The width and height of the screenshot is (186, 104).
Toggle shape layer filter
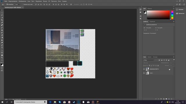point(167,60)
